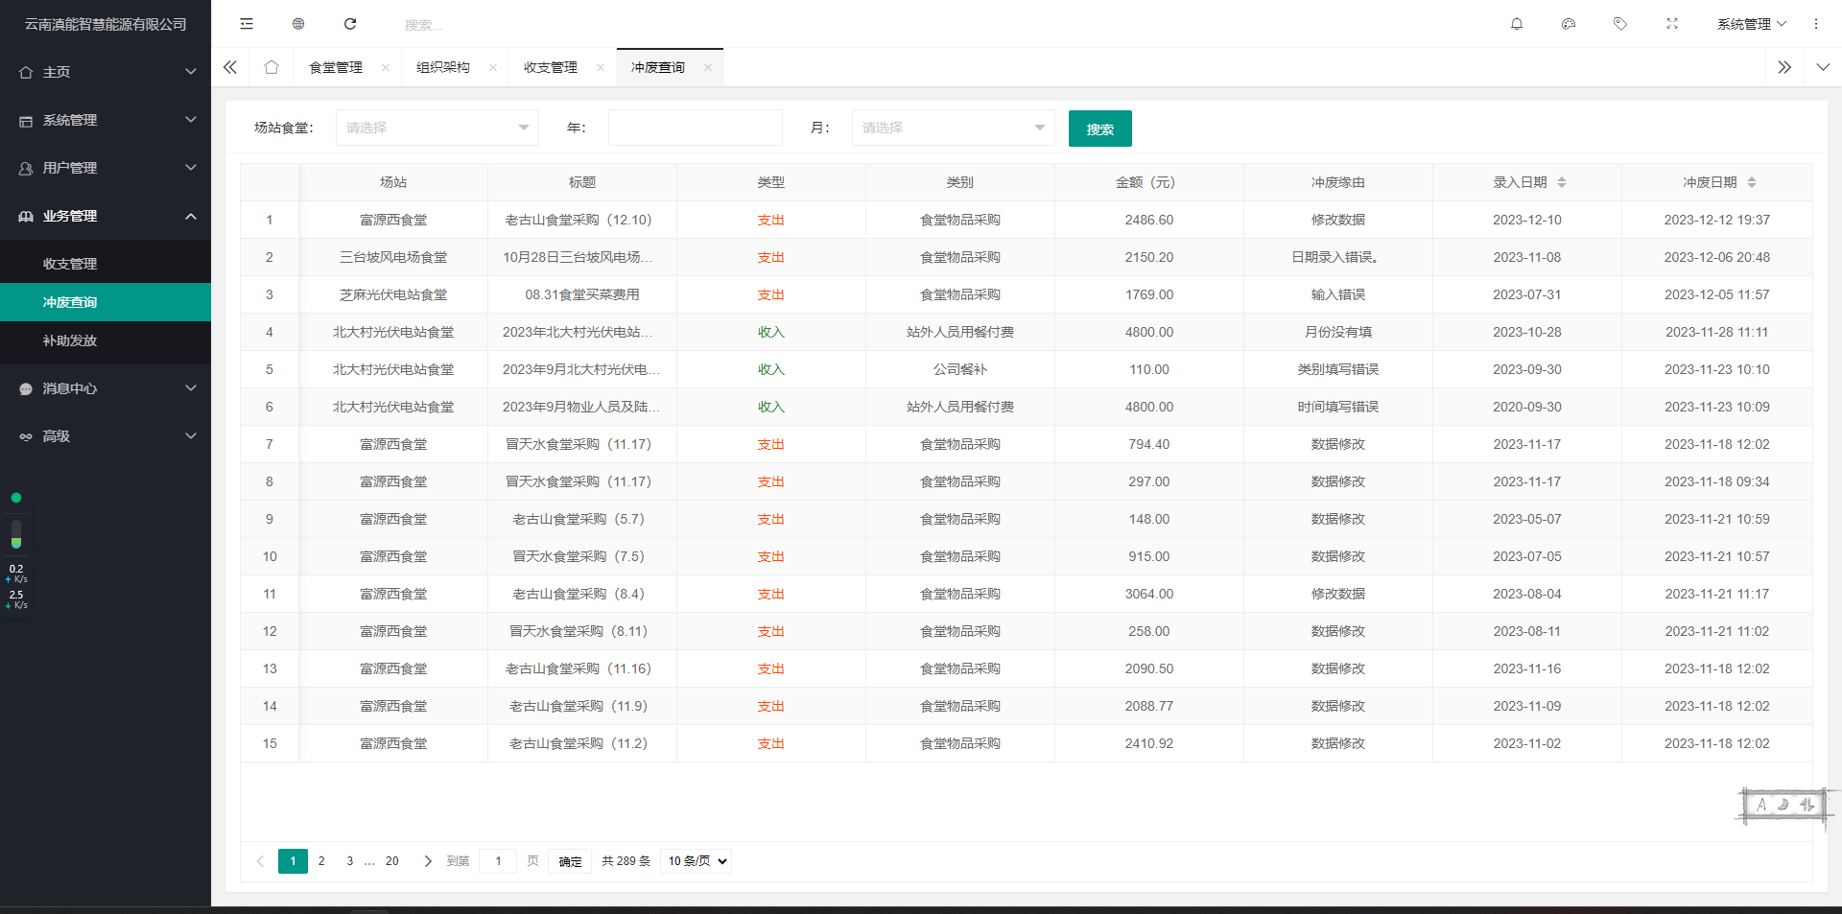Focus the 年 input field
This screenshot has width=1842, height=914.
click(x=696, y=128)
